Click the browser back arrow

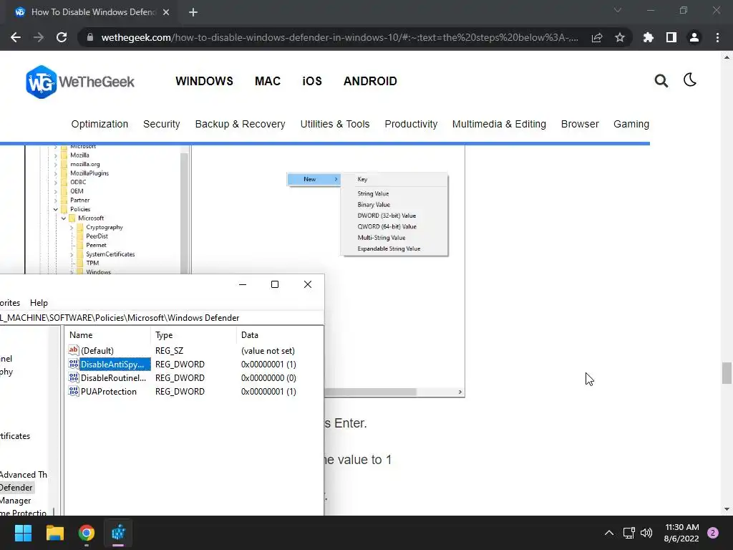pos(16,37)
